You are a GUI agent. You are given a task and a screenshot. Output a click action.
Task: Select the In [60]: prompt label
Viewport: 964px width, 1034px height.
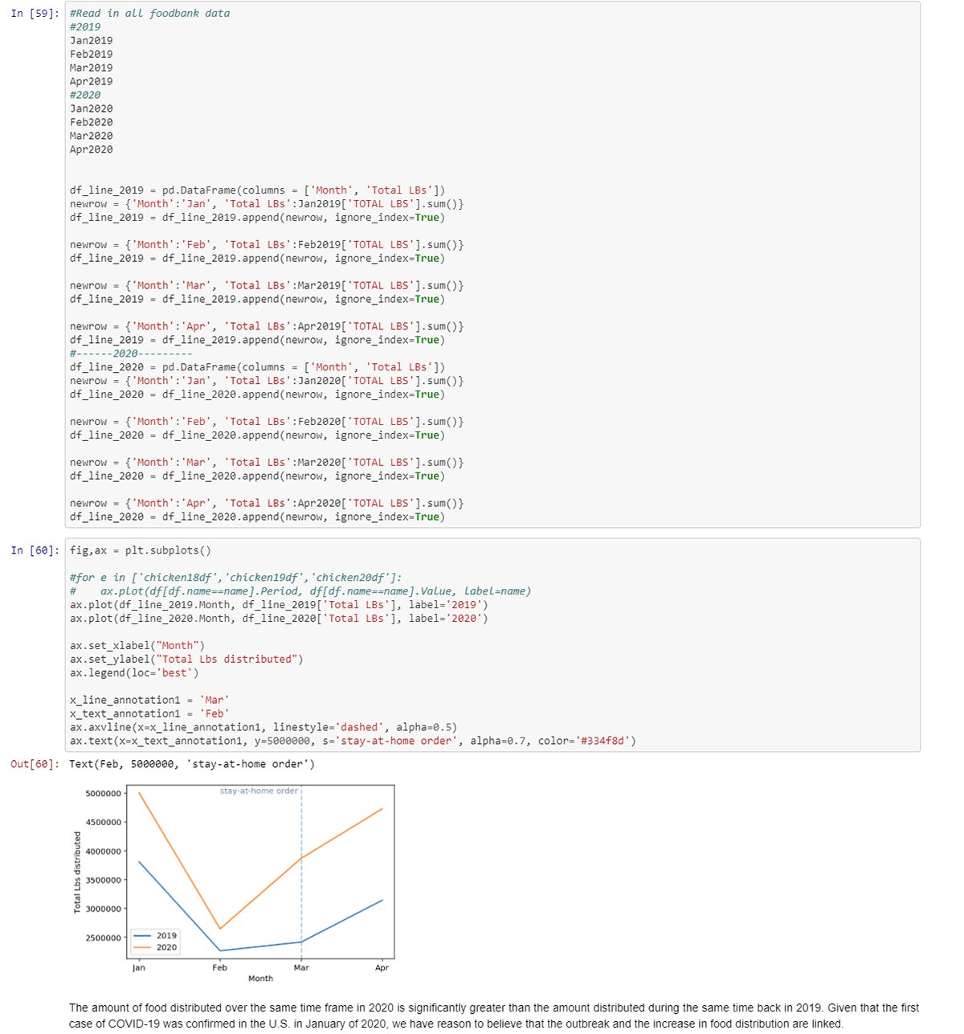point(35,550)
